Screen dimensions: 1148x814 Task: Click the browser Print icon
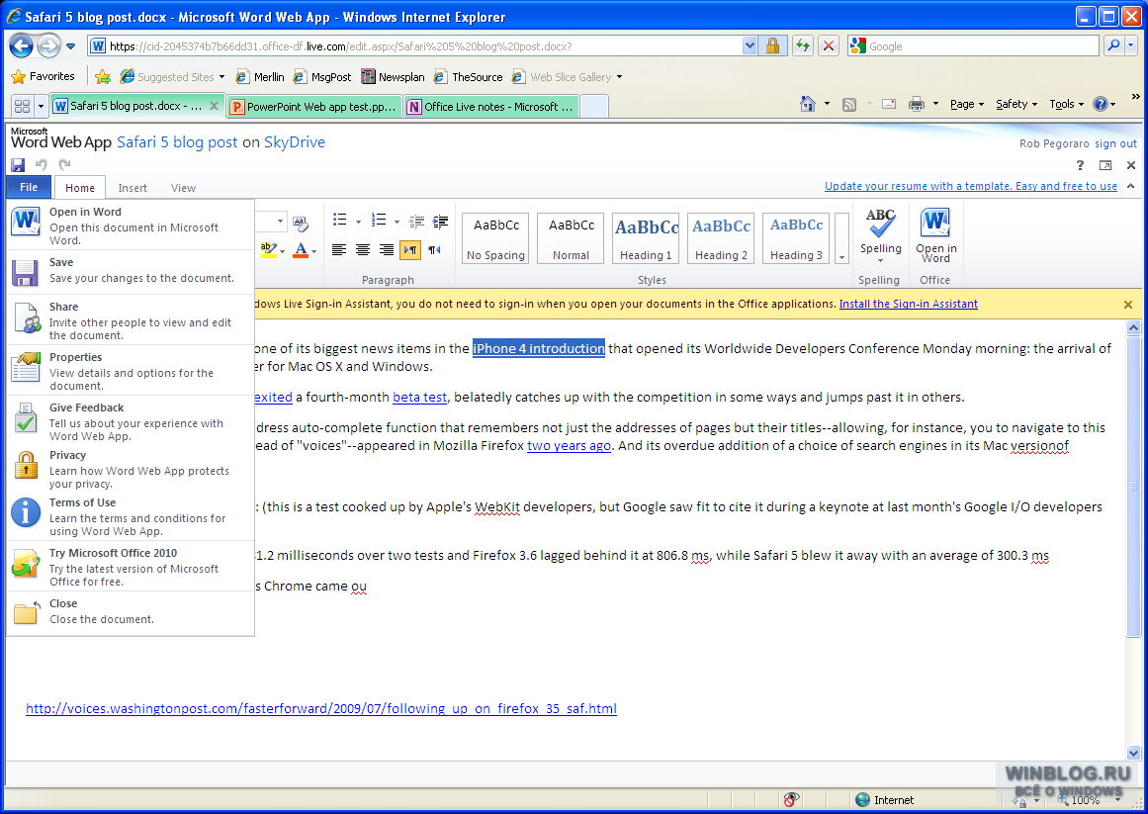coord(916,104)
